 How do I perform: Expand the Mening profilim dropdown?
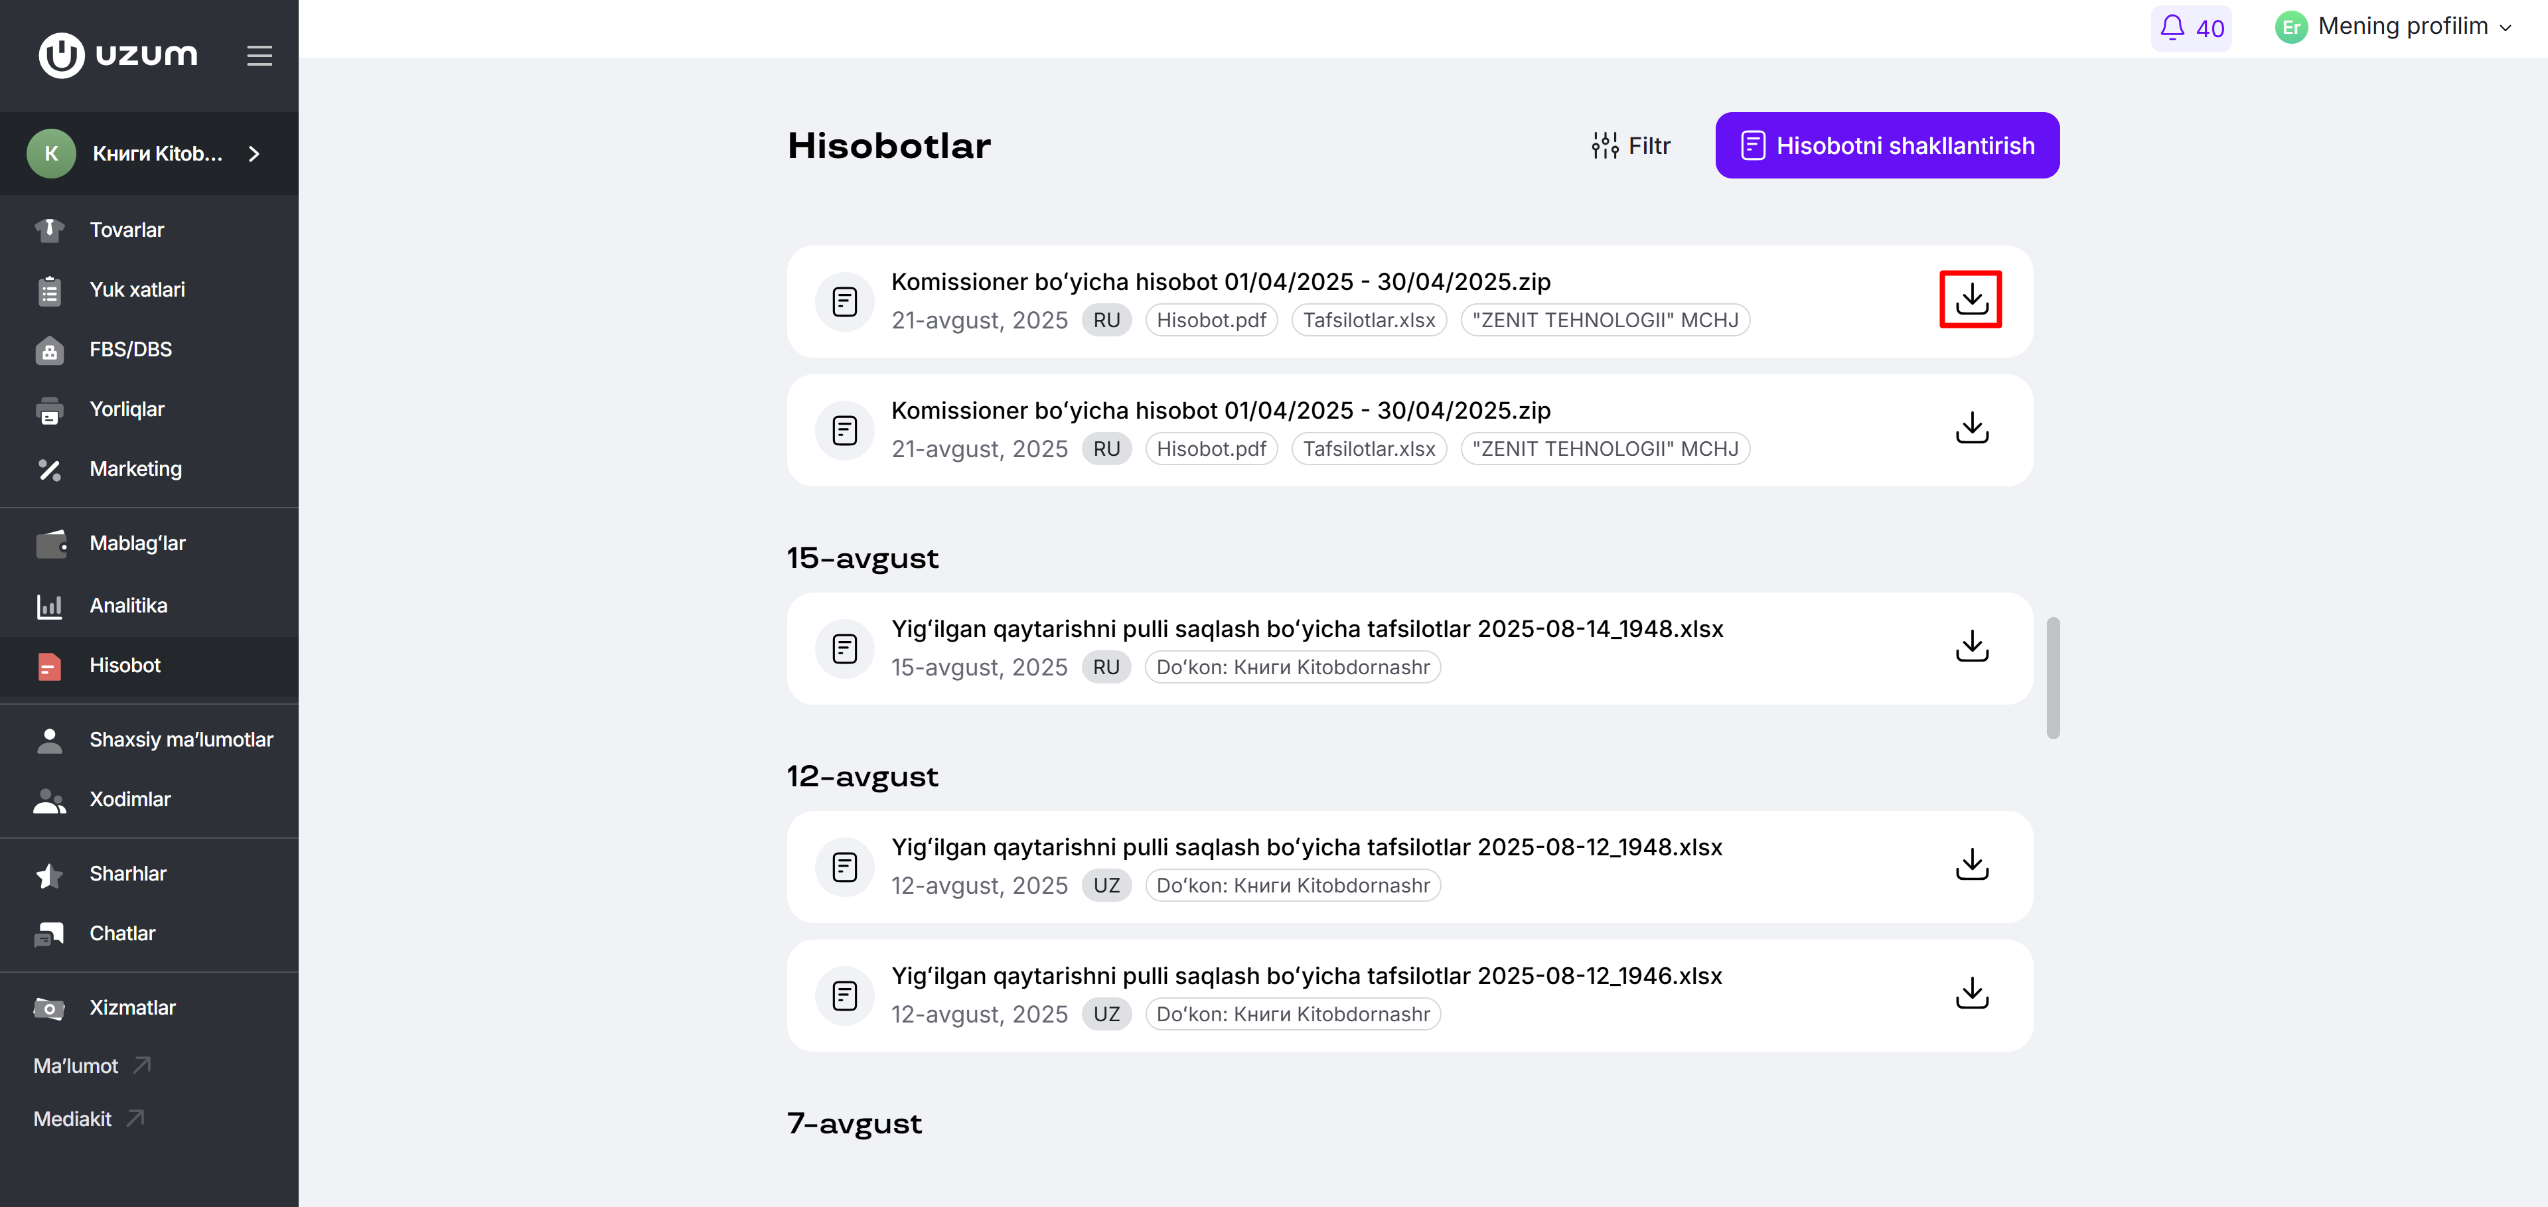click(x=2393, y=28)
